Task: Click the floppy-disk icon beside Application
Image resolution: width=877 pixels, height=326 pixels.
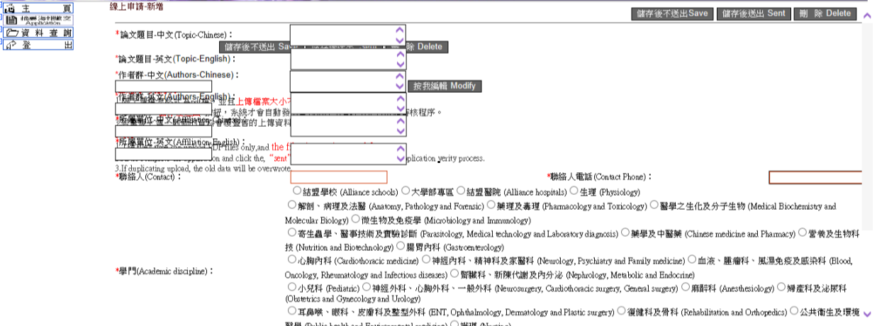Action: point(11,21)
